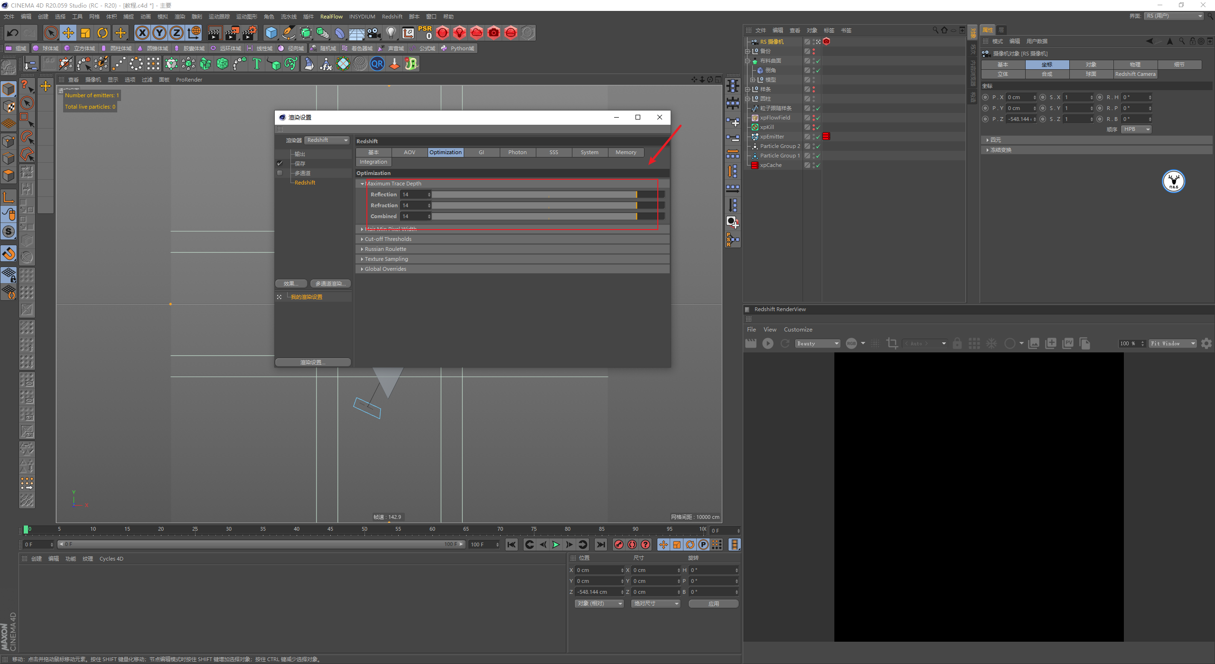Select the Rotate tool icon
The image size is (1215, 664).
coord(103,33)
